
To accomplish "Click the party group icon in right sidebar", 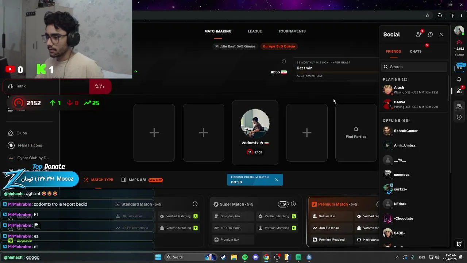I will point(459,106).
